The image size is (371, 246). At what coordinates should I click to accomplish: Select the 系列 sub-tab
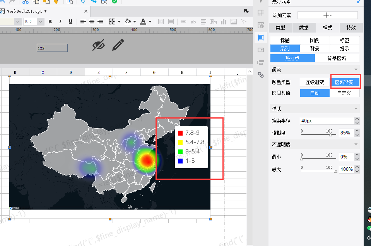[285, 48]
